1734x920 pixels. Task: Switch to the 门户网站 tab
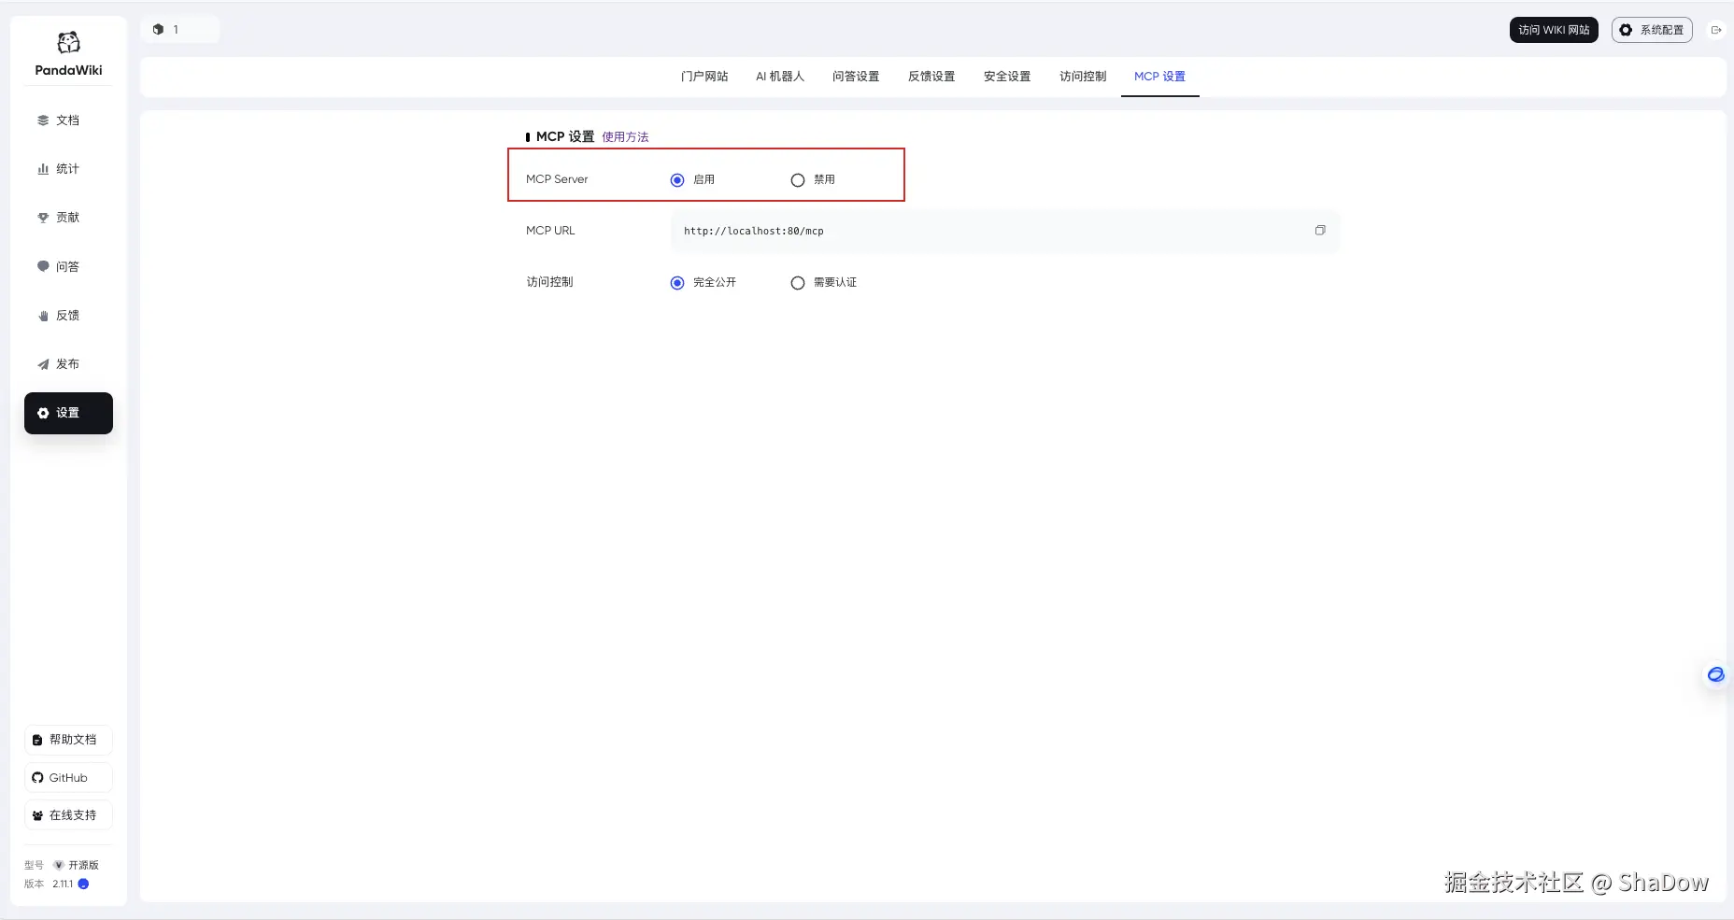(704, 77)
